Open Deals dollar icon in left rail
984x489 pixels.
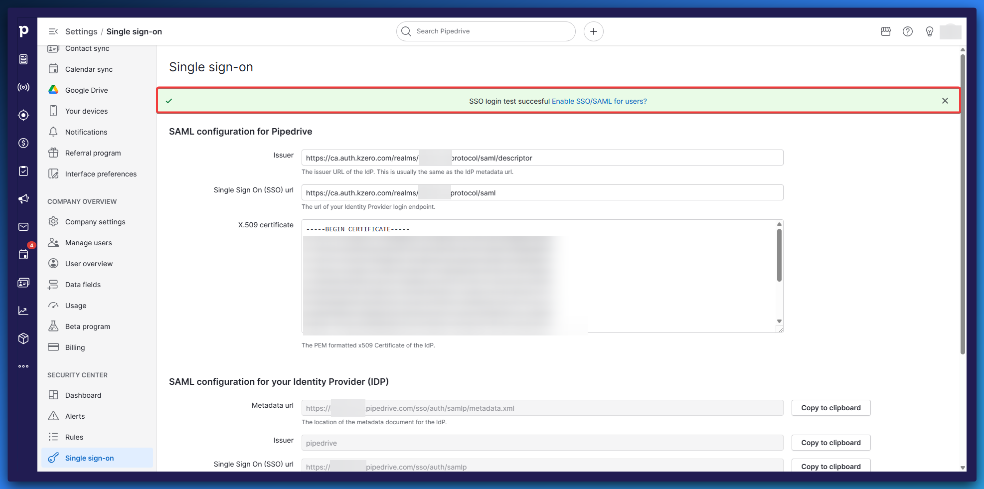23,143
